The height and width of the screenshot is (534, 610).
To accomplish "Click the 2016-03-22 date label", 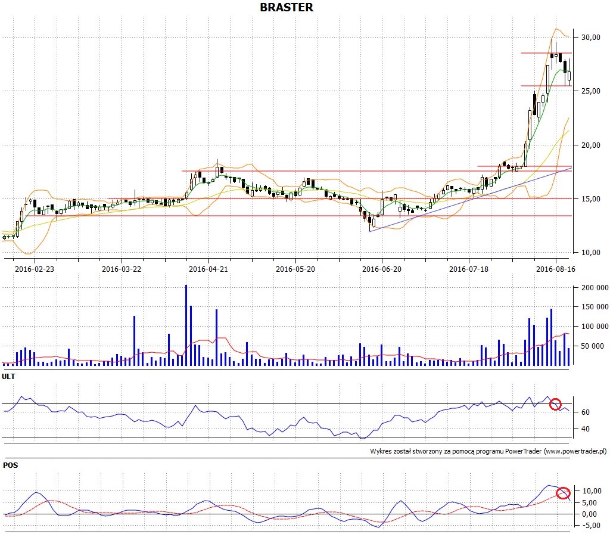I will [x=122, y=269].
